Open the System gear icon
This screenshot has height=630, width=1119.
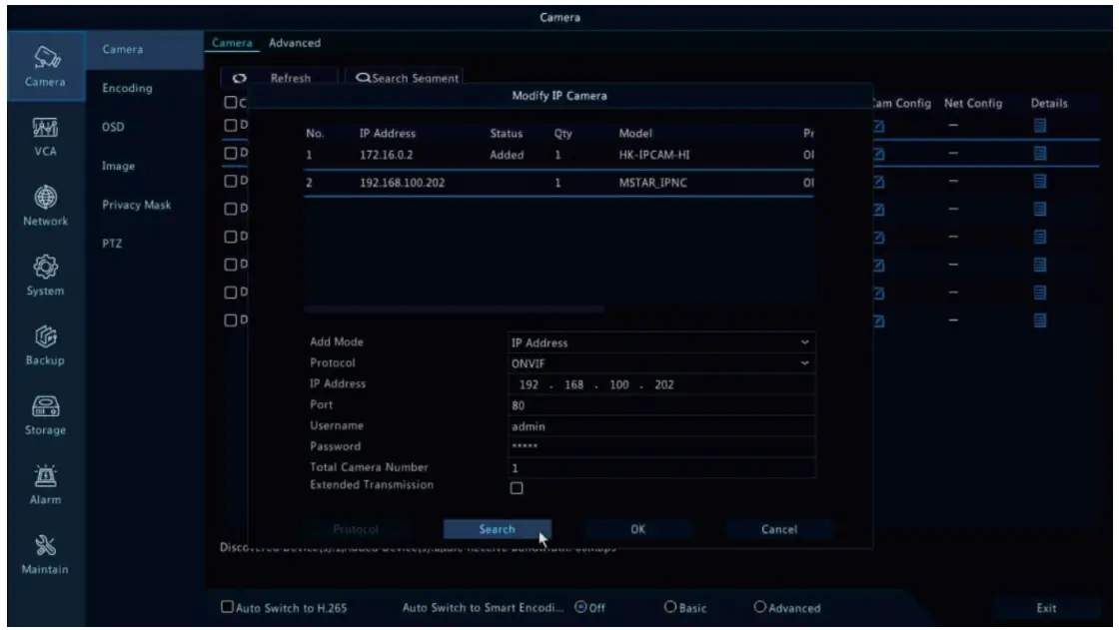45,267
